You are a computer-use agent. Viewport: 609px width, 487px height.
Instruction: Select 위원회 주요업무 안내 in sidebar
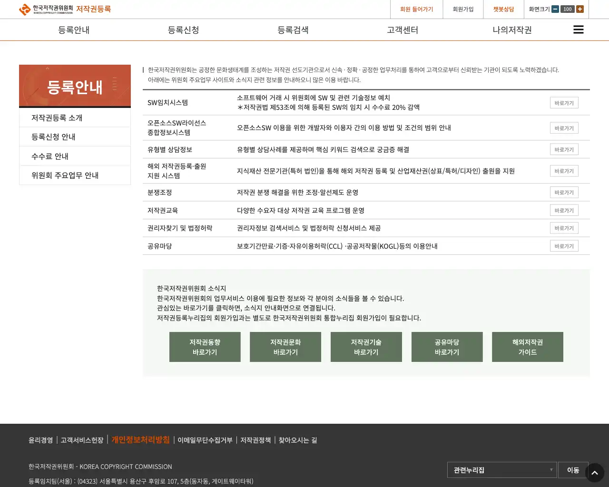pyautogui.click(x=75, y=175)
